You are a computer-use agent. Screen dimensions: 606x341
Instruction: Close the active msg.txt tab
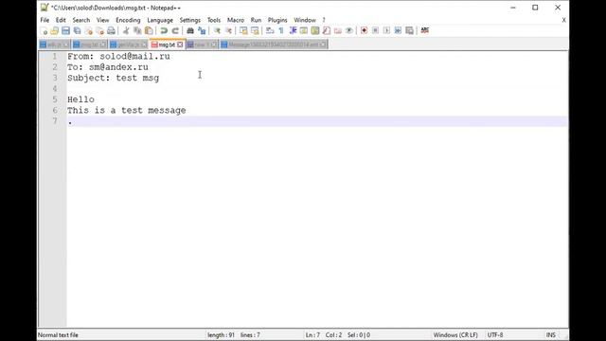pos(180,45)
